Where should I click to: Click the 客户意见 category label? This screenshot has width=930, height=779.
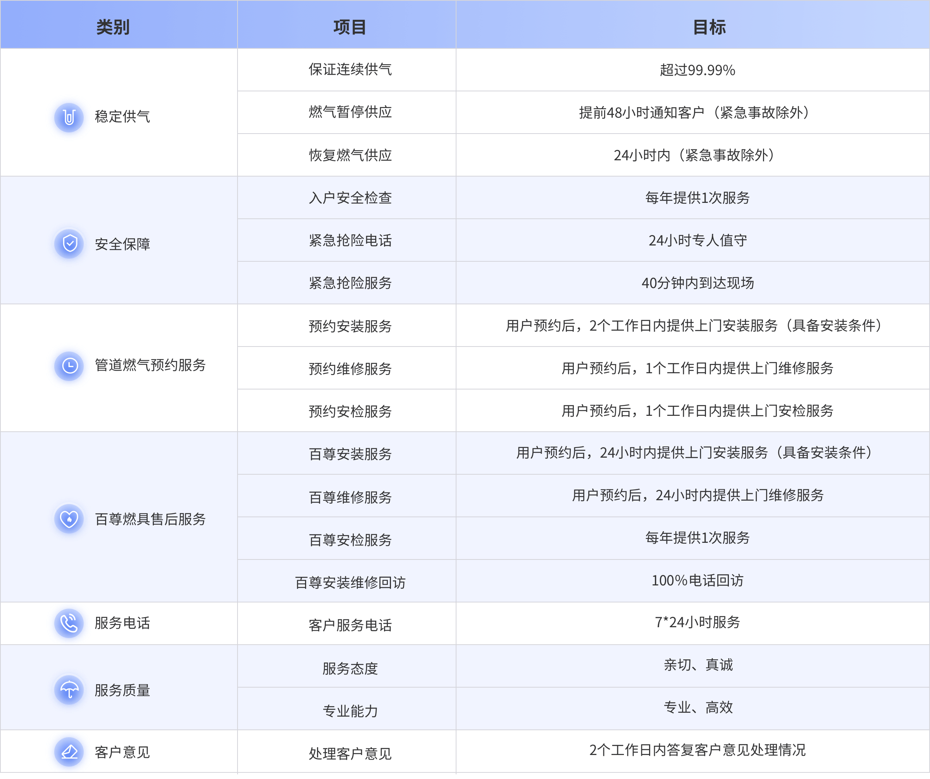pyautogui.click(x=122, y=752)
